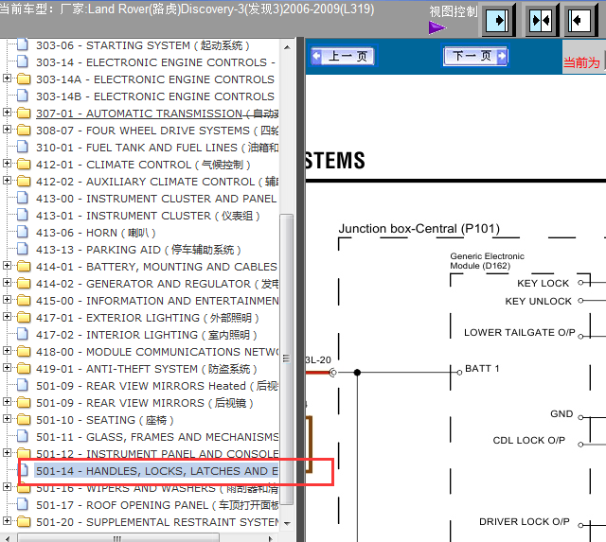Expand 501-20 Supplemental Restraint System node
Screen dimensions: 606x542
click(7, 521)
